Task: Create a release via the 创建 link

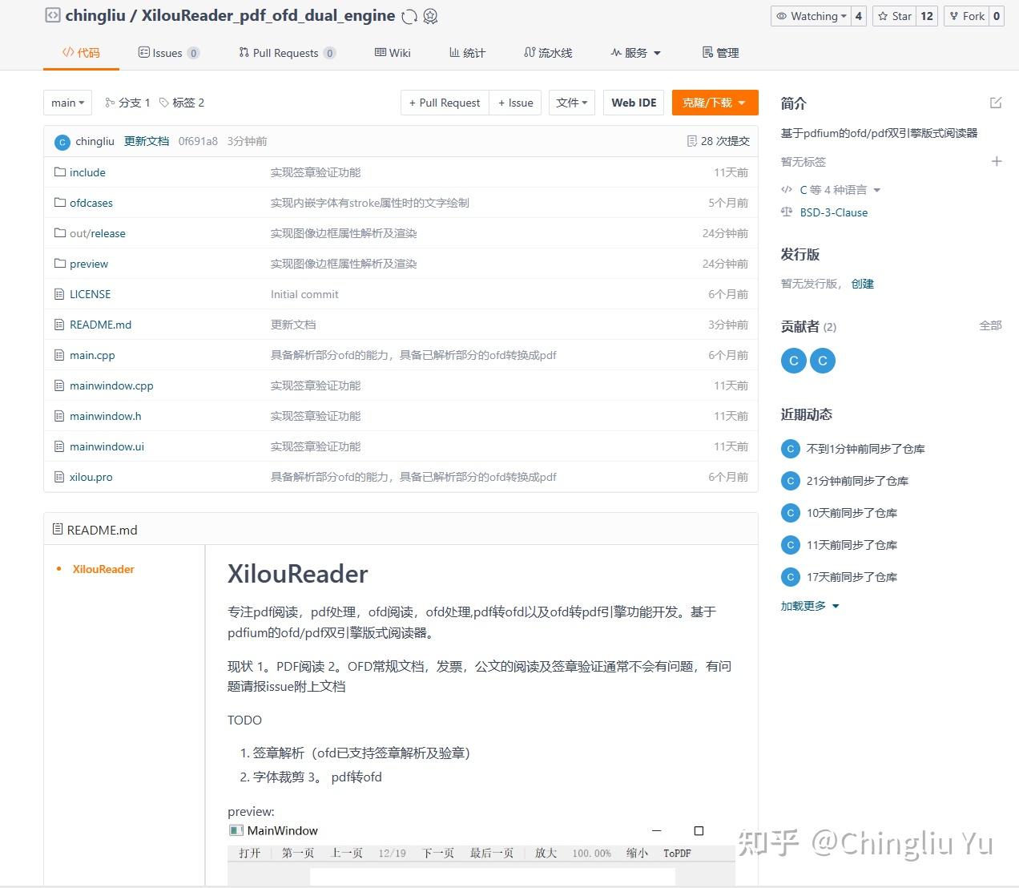Action: [863, 283]
